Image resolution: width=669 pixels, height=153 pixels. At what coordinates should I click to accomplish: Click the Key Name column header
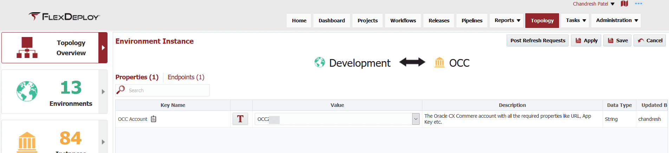(173, 105)
